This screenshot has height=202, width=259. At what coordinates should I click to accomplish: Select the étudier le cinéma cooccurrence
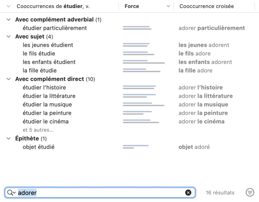[45, 121]
